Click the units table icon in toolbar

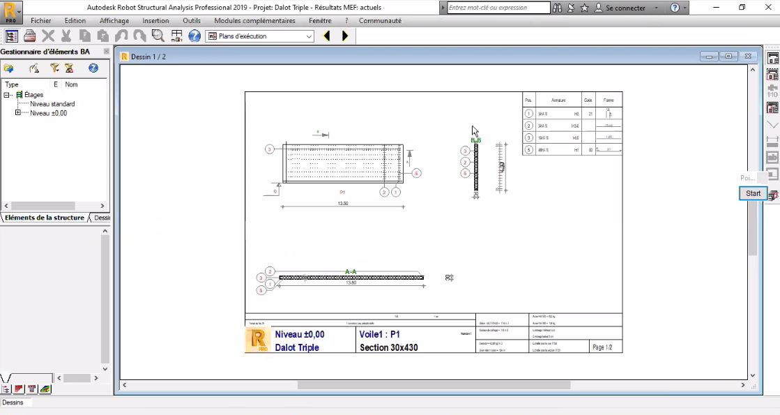coord(176,36)
